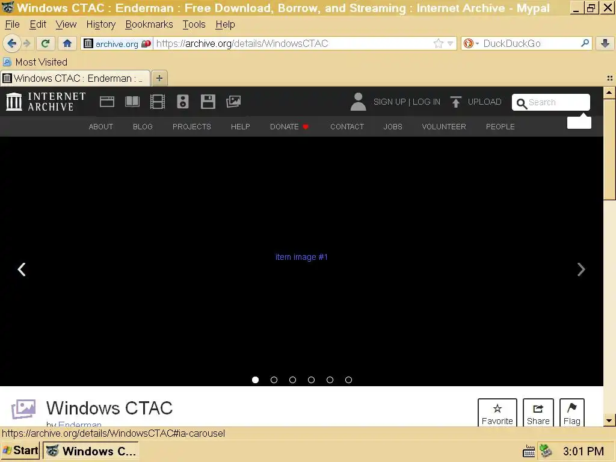616x462 pixels.
Task: Click the upload arrow icon
Action: click(456, 102)
